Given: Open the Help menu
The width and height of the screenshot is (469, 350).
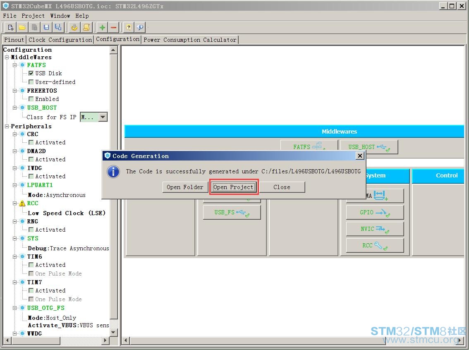Looking at the screenshot, I should tap(82, 16).
